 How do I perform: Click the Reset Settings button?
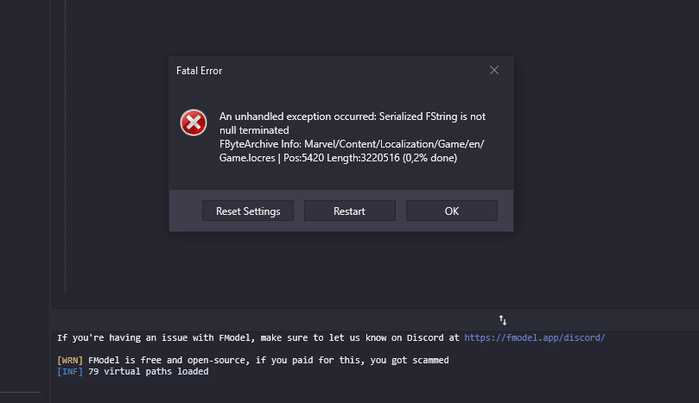click(x=248, y=211)
